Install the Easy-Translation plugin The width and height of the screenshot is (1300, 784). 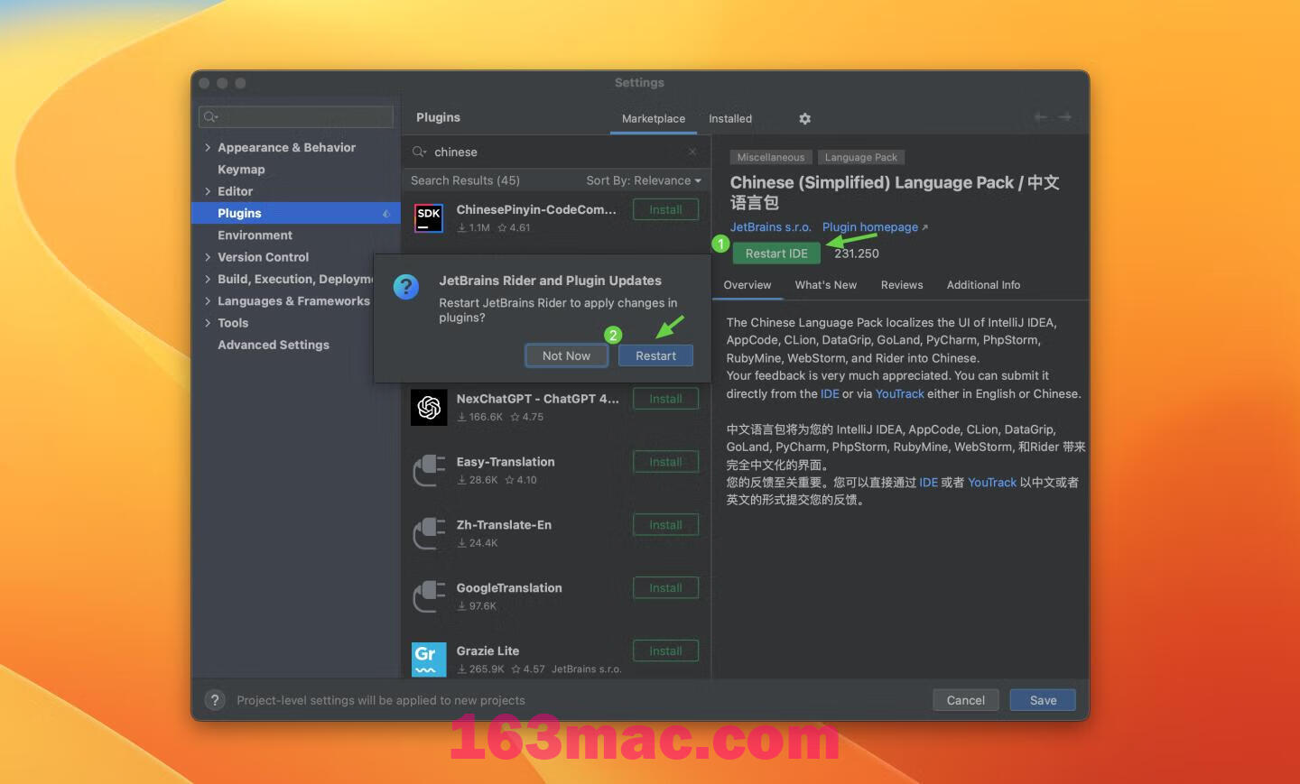pyautogui.click(x=665, y=462)
